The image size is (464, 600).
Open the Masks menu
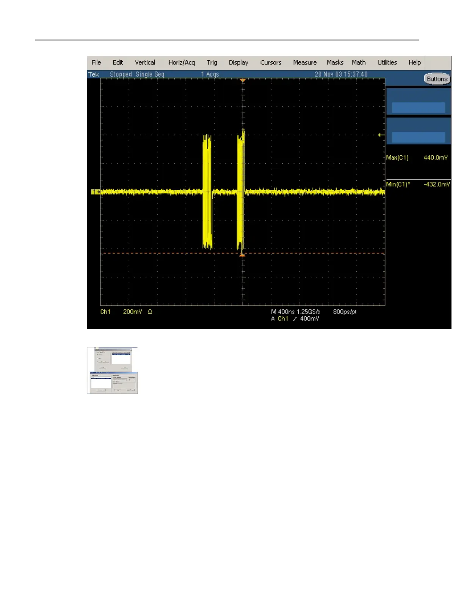(x=335, y=62)
